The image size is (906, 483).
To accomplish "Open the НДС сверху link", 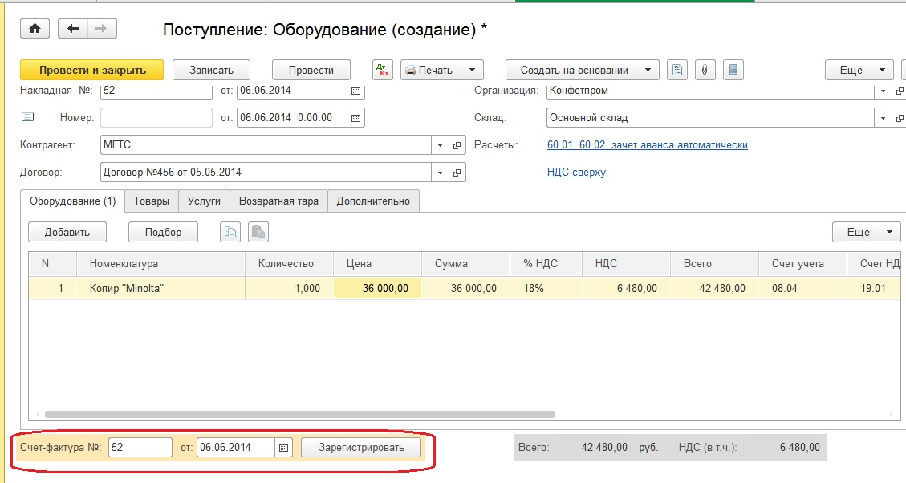I will pyautogui.click(x=576, y=172).
